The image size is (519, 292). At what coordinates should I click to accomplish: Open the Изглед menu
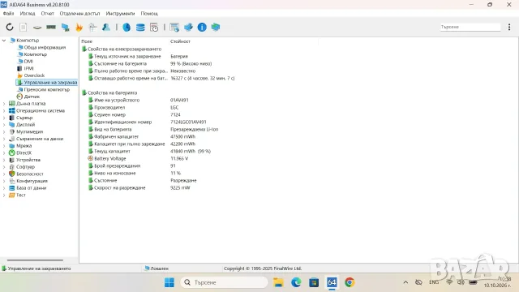click(28, 14)
